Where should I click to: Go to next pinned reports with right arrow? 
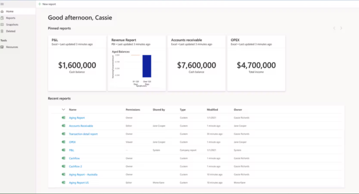(341, 28)
